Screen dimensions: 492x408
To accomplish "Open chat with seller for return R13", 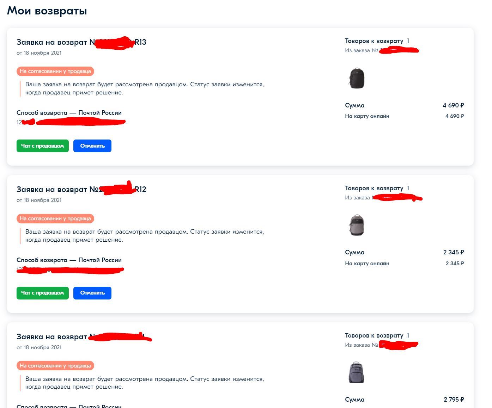I will coord(42,146).
